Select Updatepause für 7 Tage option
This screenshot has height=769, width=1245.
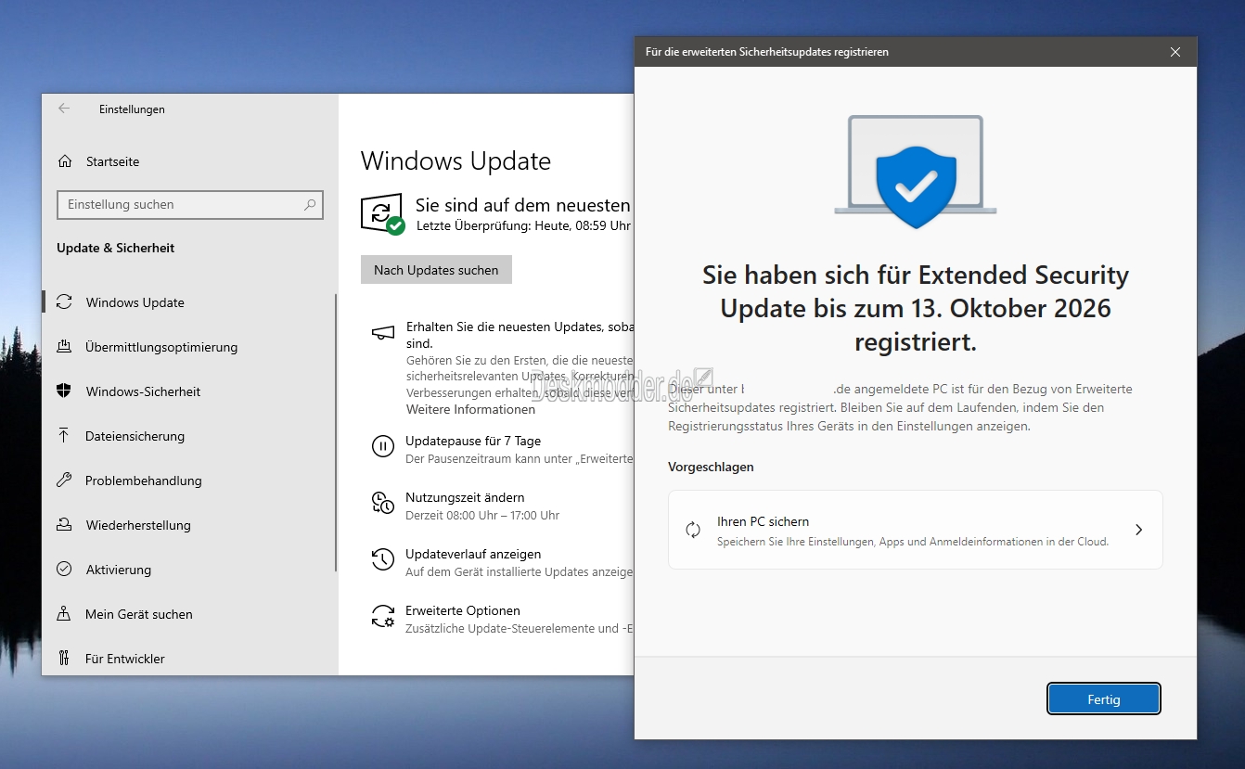(x=473, y=441)
